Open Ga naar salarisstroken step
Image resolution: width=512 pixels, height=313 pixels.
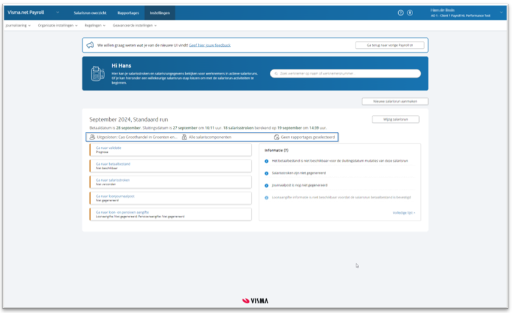[x=170, y=182]
